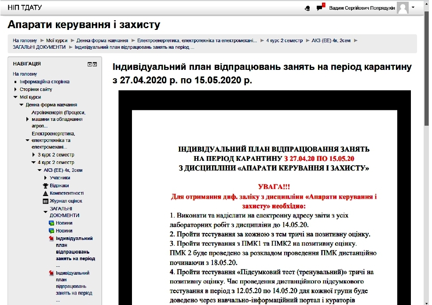Click breadcrumb Електроенергетика, електротехніка
This screenshot has width=432, height=305.
197,40
